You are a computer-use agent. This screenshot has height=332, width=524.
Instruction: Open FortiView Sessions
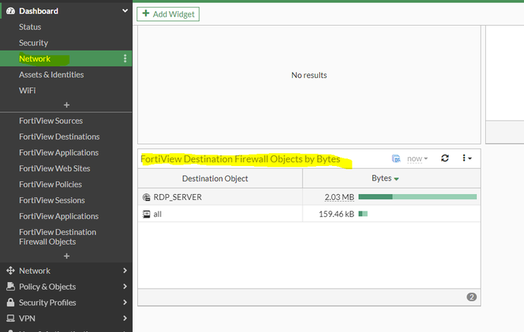point(52,200)
